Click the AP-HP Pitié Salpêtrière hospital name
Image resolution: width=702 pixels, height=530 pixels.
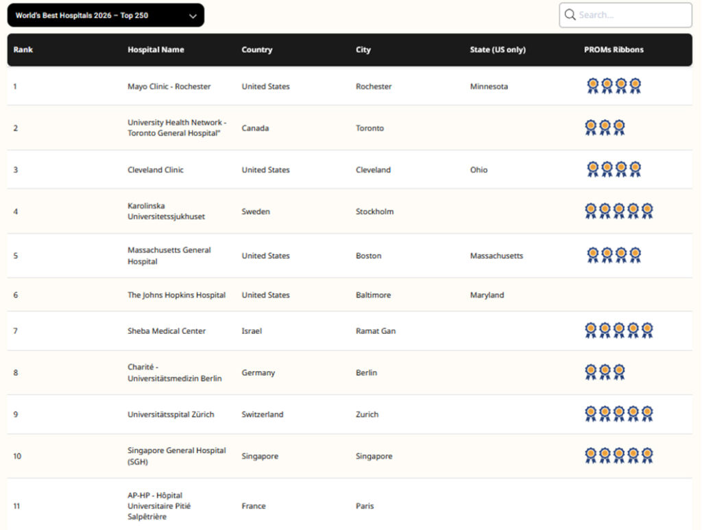159,506
